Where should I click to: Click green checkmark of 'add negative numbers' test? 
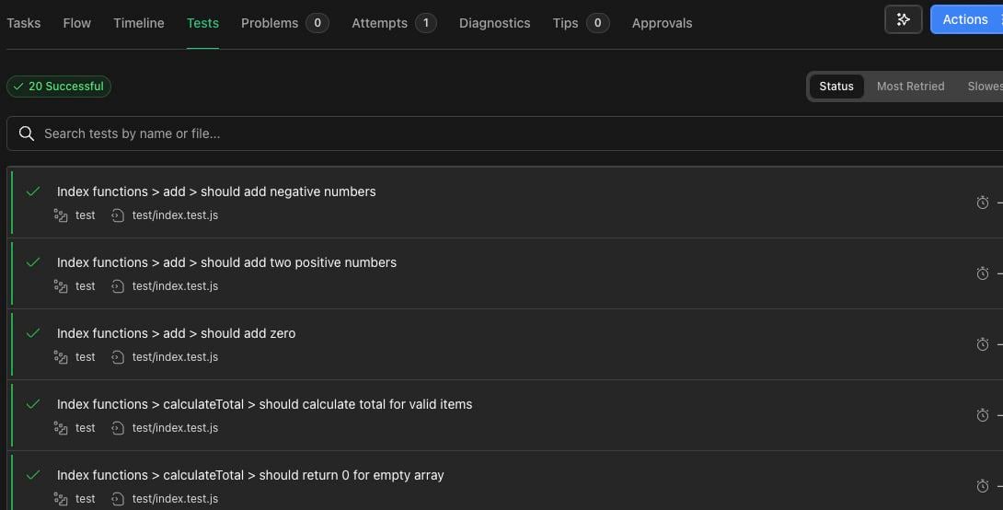pos(32,191)
